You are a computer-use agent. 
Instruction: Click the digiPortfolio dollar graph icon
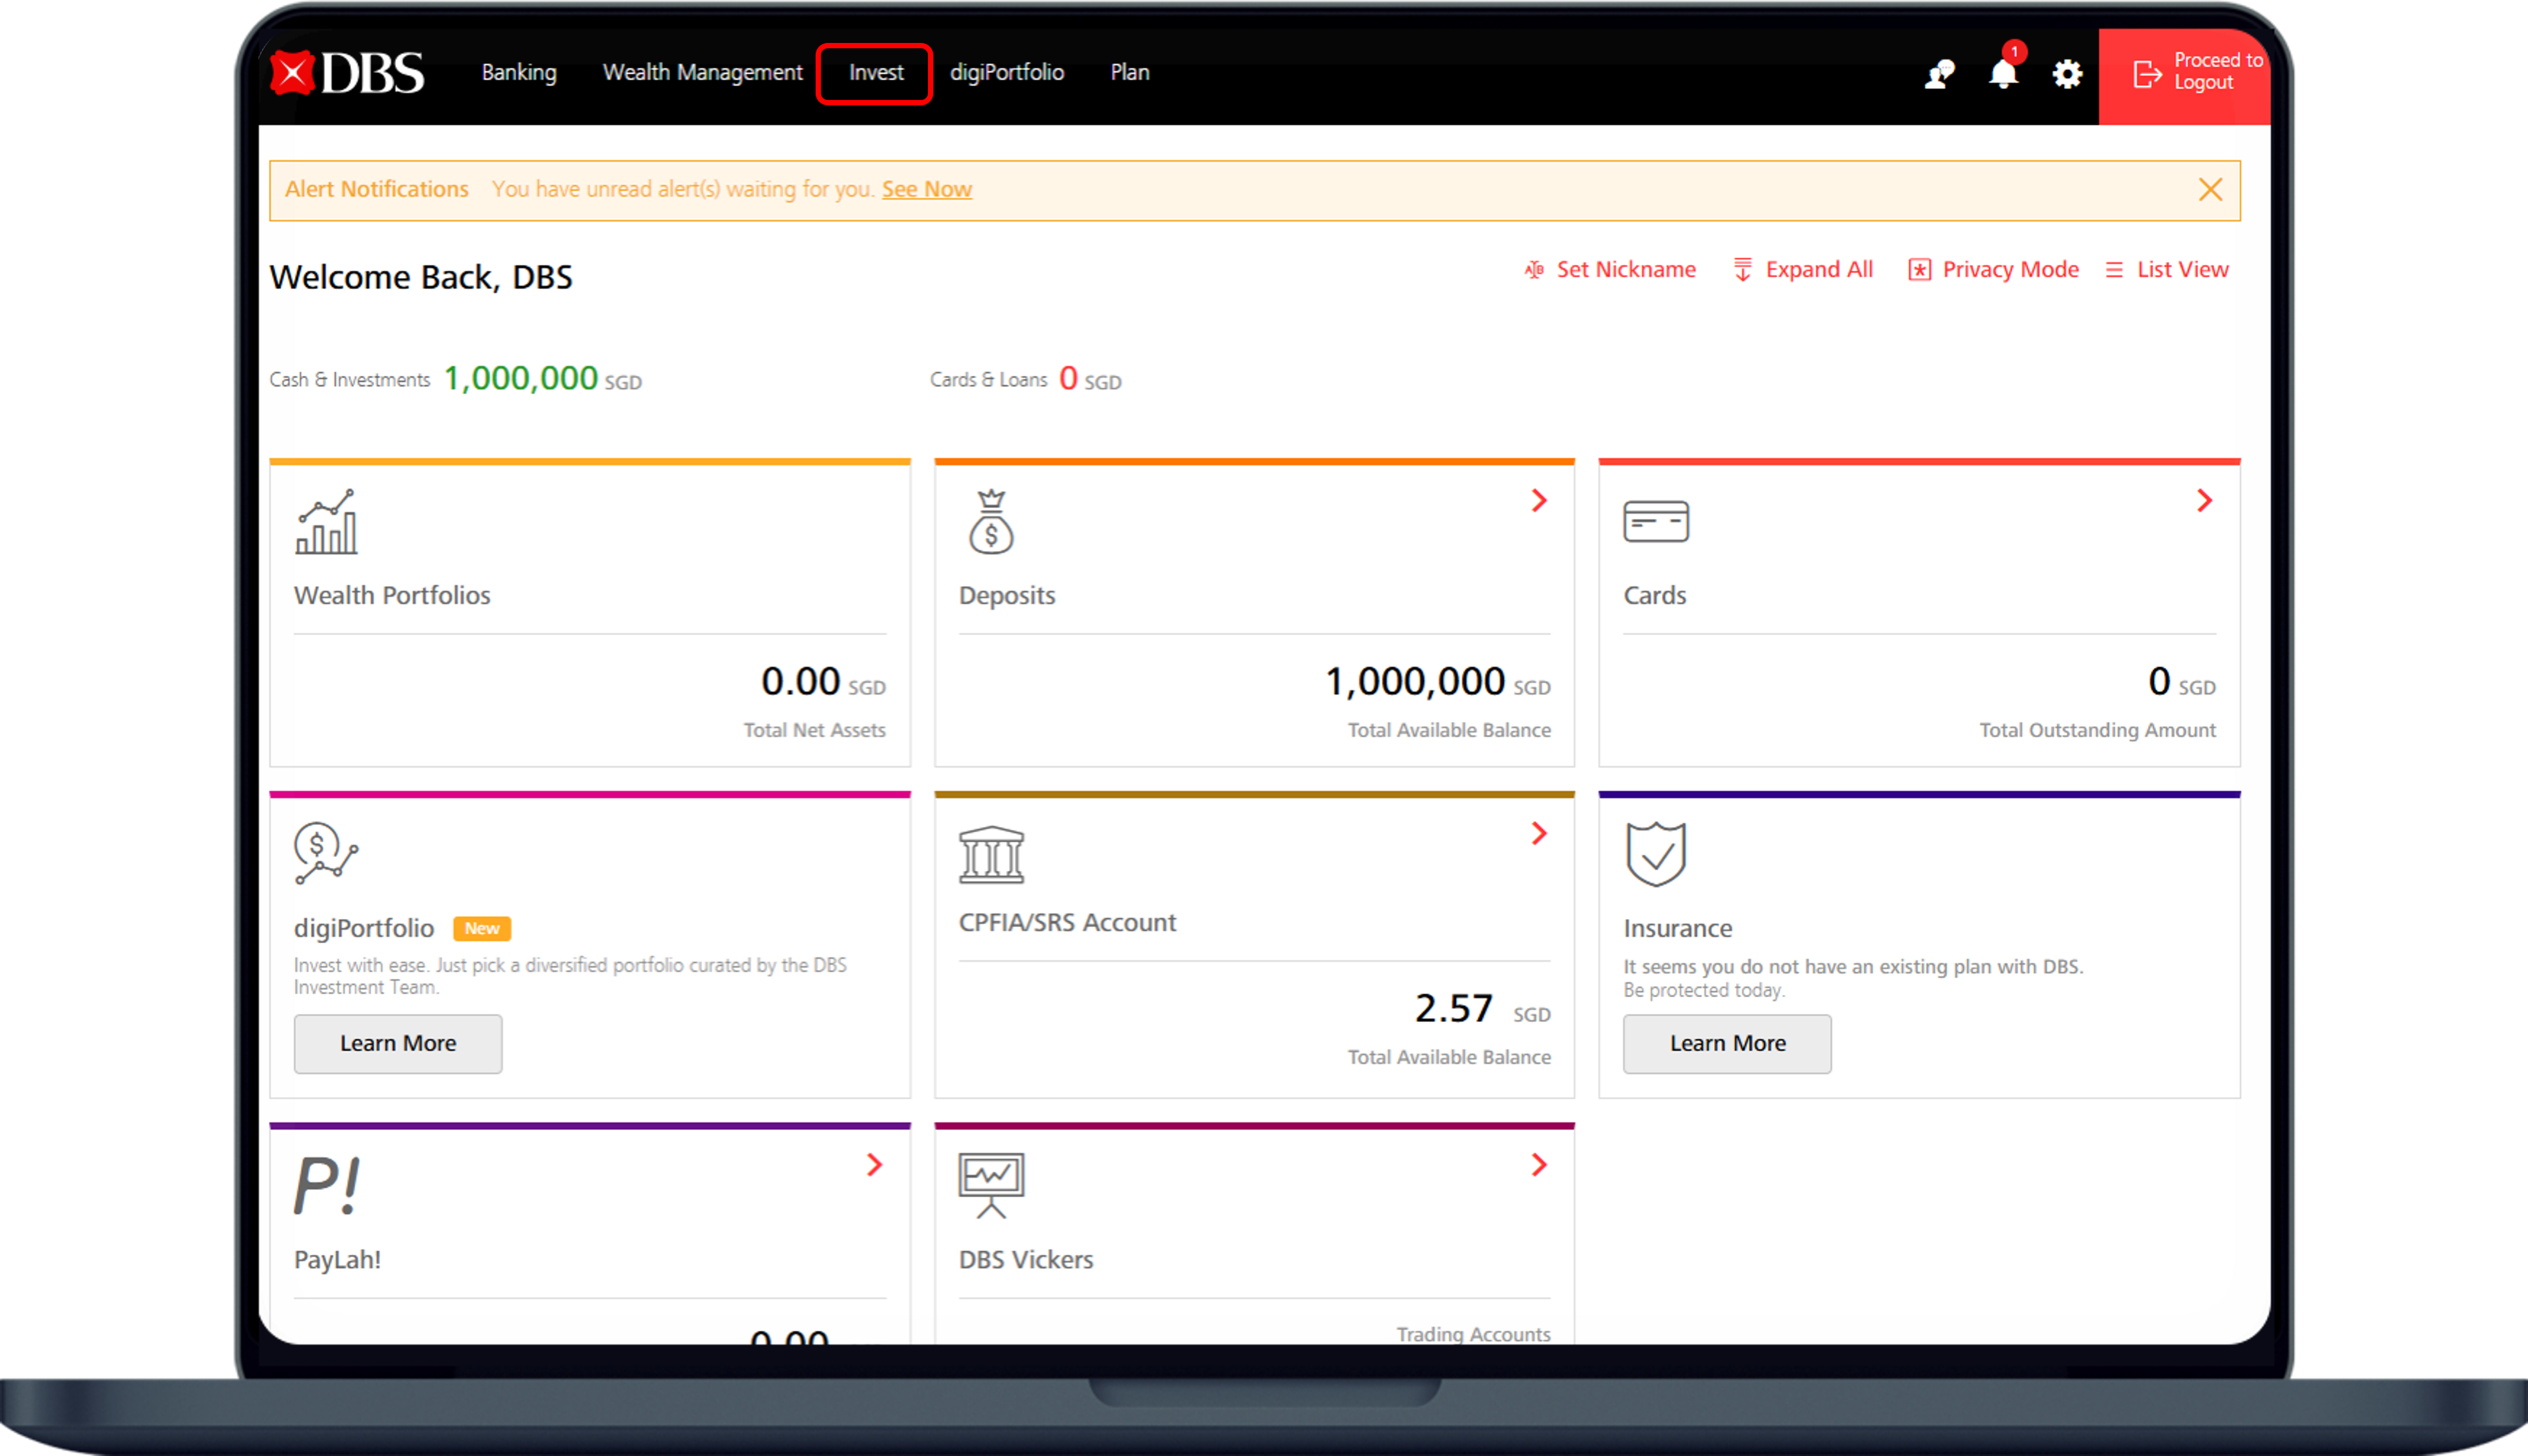(x=326, y=853)
